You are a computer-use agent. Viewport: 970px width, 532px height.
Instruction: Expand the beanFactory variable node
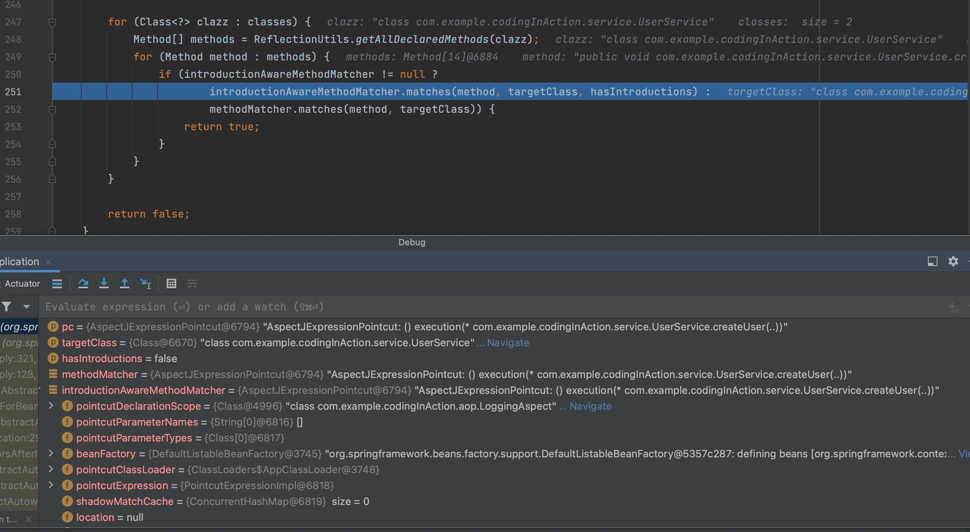pyautogui.click(x=51, y=453)
